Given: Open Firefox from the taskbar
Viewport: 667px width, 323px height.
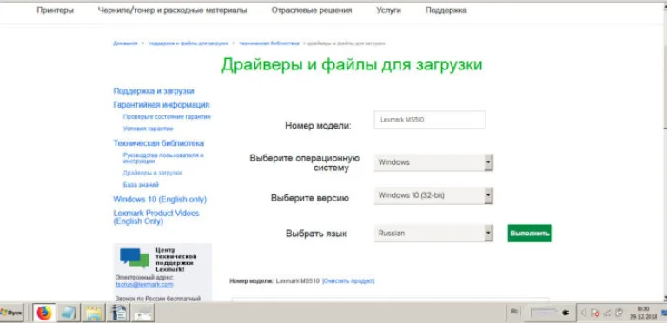Looking at the screenshot, I should [x=43, y=313].
